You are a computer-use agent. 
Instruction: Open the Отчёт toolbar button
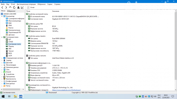[x=31, y=7]
